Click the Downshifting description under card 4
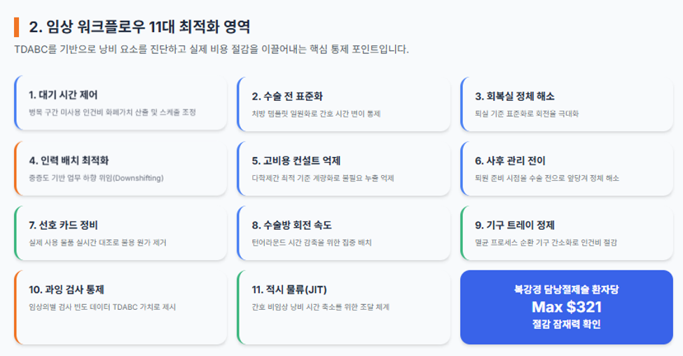 (96, 178)
